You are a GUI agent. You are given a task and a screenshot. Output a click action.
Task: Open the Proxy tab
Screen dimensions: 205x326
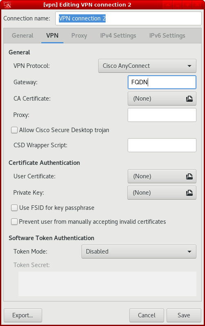(79, 36)
